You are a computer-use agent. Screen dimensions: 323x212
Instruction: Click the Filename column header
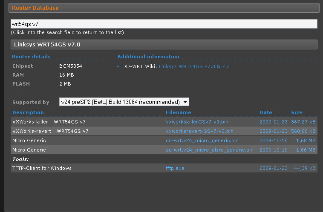[x=179, y=112]
